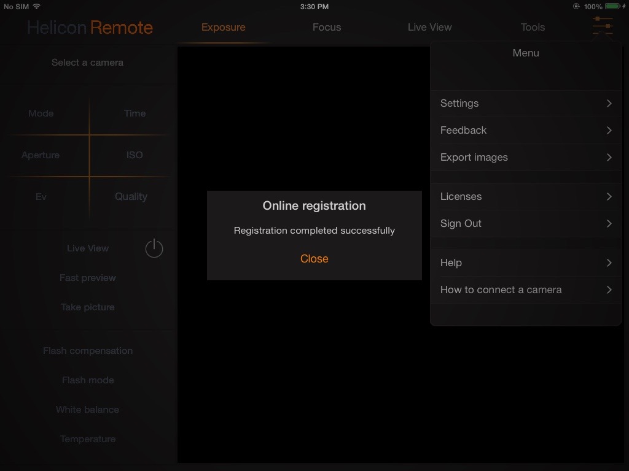
Task: Switch to the Focus tab
Action: click(x=326, y=27)
